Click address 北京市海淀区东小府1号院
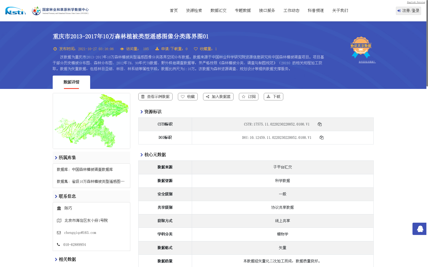The image size is (428, 267). [x=86, y=221]
